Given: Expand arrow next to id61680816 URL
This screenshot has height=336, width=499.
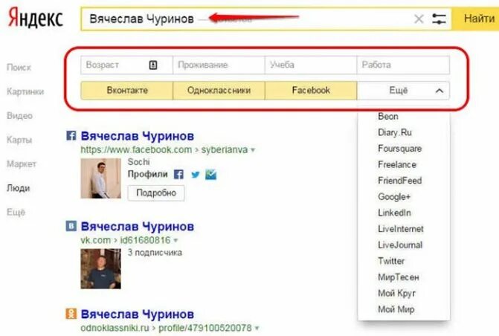Looking at the screenshot, I should coord(176,241).
